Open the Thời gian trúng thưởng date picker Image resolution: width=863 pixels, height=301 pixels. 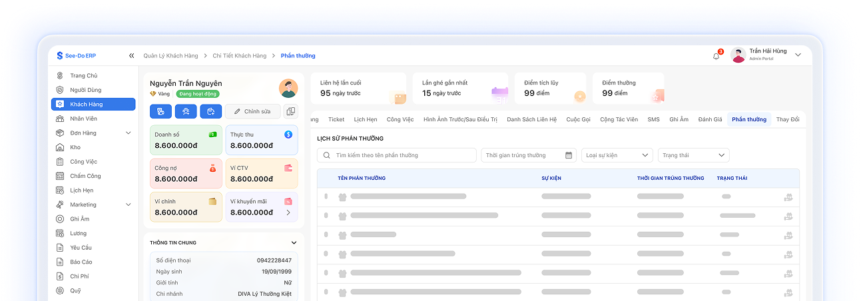pyautogui.click(x=529, y=155)
